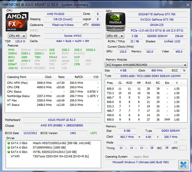
Task: Click the GIGABYTE GeForce GTX 760 field
Action: pyautogui.click(x=157, y=14)
